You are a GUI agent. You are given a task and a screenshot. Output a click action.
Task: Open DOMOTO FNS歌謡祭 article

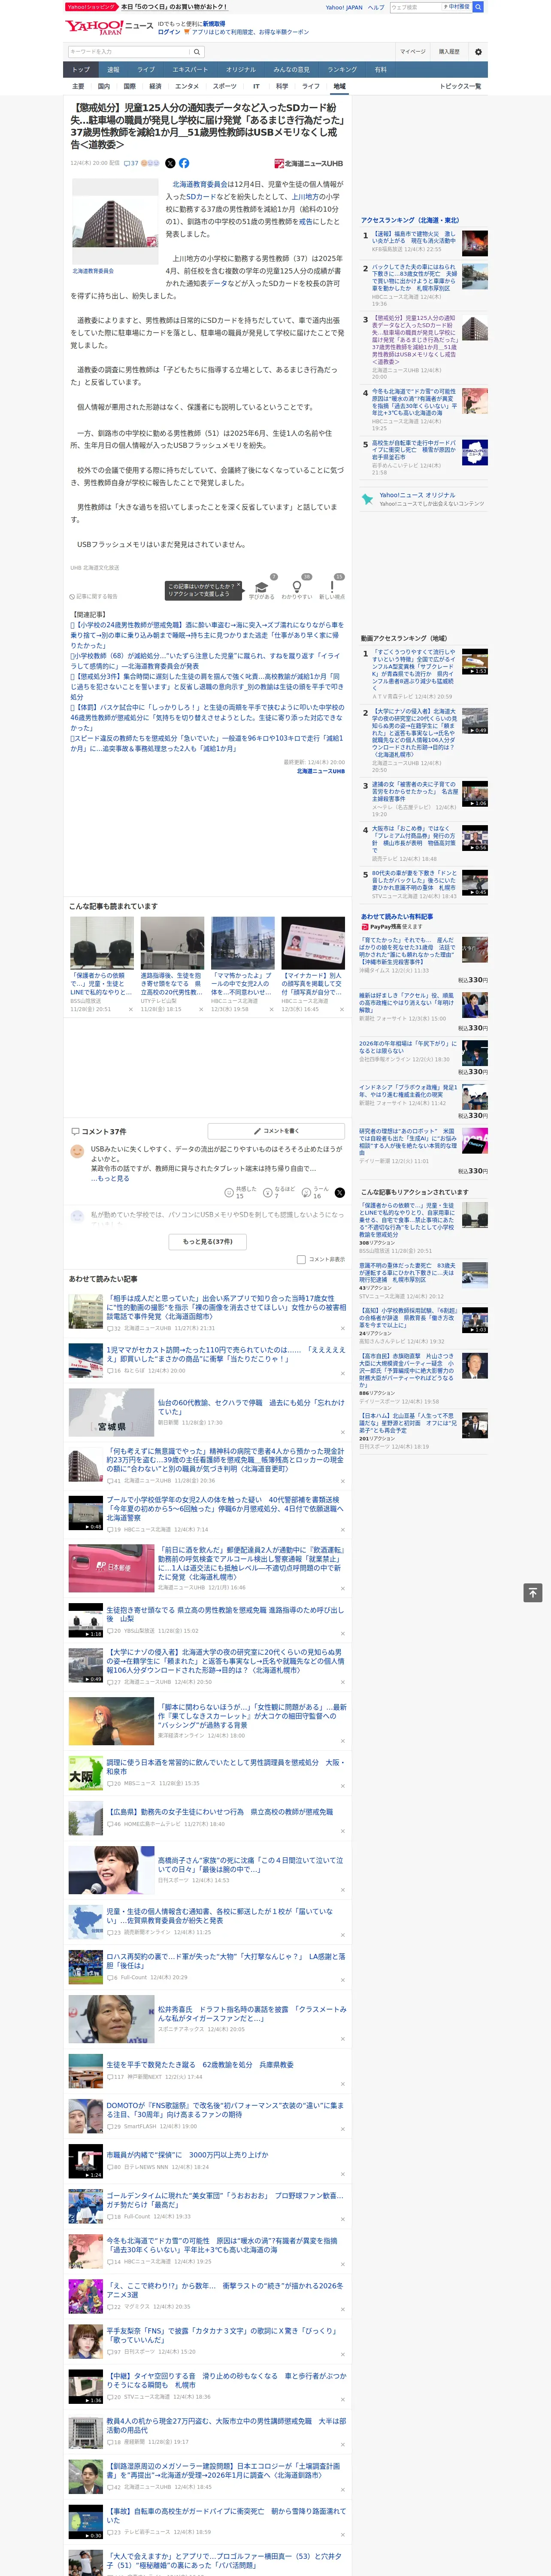(x=224, y=2110)
